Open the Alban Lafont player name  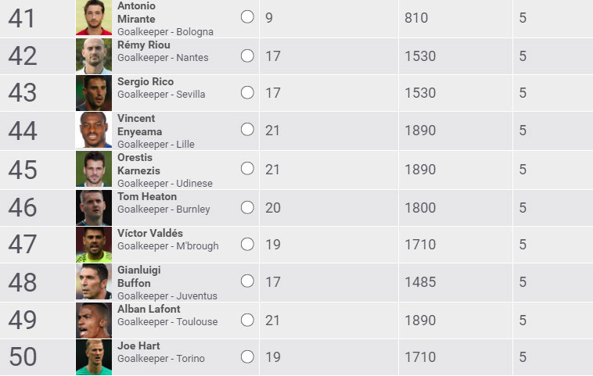pyautogui.click(x=149, y=309)
